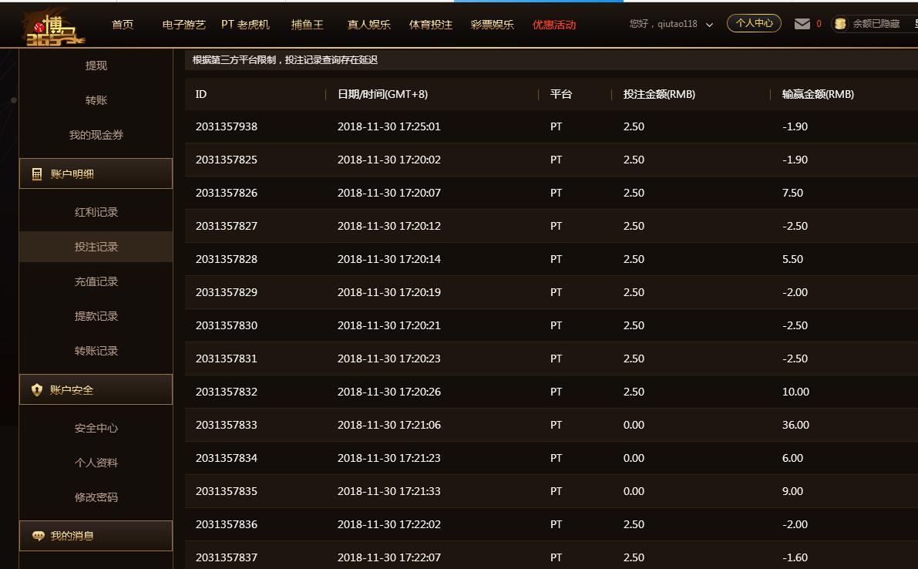Click the gold coins balance icon
This screenshot has height=569, width=918.
(840, 25)
